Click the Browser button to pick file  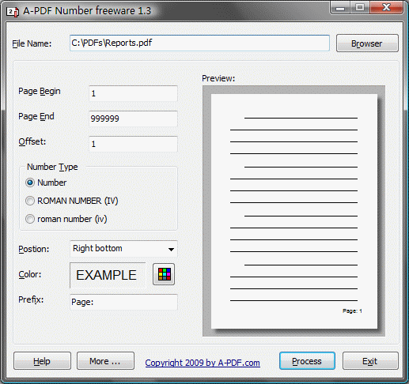[367, 43]
